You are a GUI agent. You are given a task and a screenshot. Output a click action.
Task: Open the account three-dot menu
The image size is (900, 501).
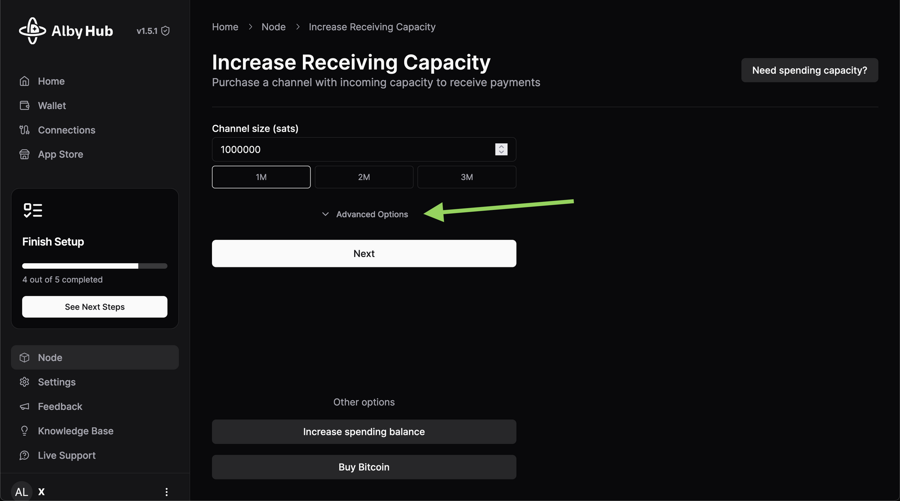tap(166, 492)
